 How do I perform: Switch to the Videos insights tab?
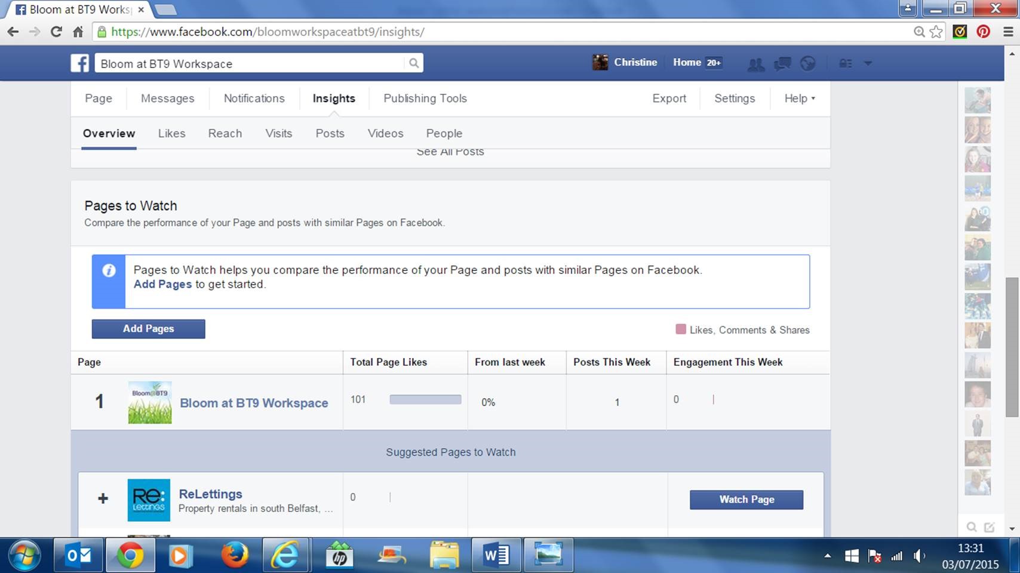(386, 133)
